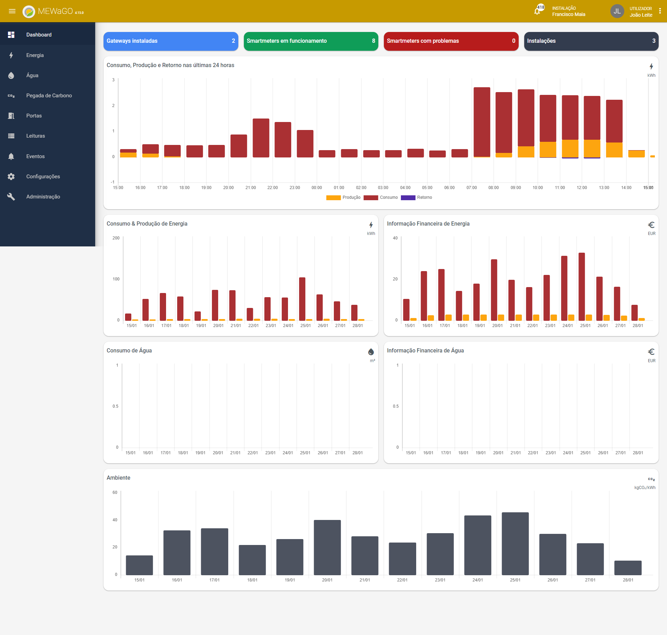This screenshot has height=635, width=667.
Task: Open the three-dot user options menu
Action: [x=660, y=11]
